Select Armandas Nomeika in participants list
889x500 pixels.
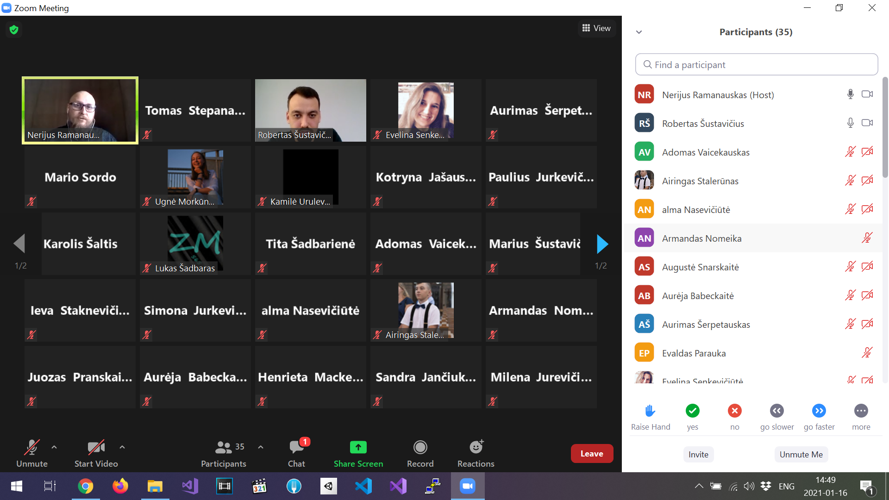click(701, 238)
